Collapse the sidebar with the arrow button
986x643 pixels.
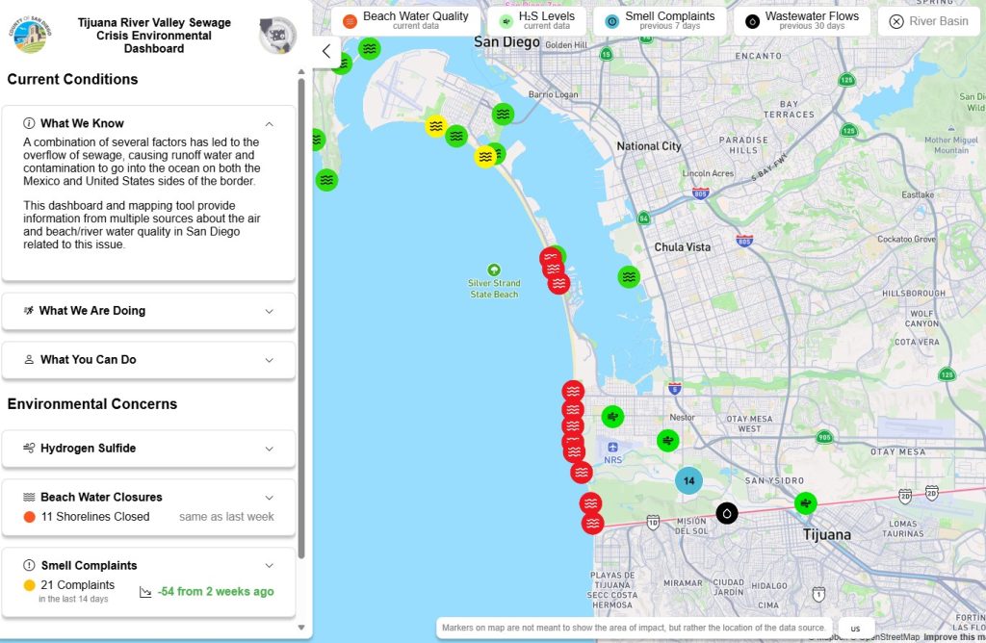coord(326,51)
